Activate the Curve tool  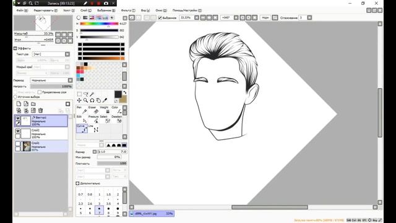pyautogui.click(x=82, y=128)
